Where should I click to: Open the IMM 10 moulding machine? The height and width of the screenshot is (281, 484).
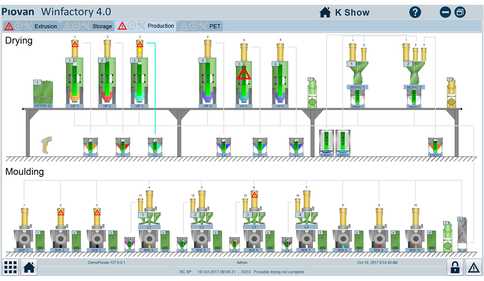[415, 240]
